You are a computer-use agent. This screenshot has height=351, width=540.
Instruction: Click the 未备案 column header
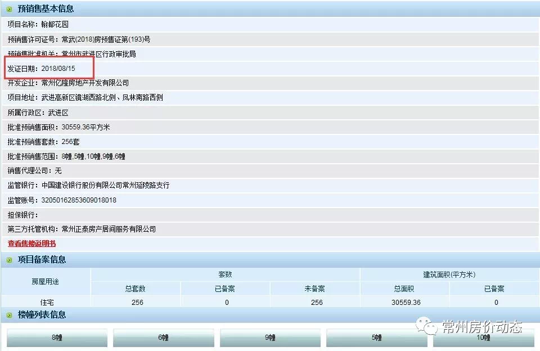click(315, 289)
